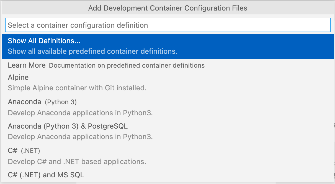Click 'Develop C# and .NET based applications' description
335x184 pixels.
tap(77, 162)
